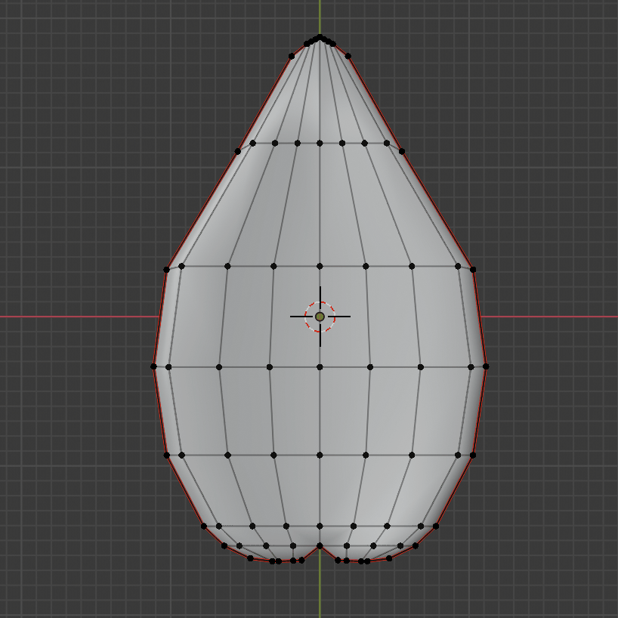Select the vertex directly above the 3D cursor

[320, 266]
